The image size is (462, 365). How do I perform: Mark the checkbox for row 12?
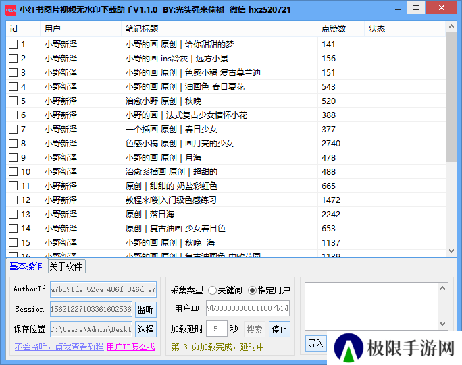(x=13, y=200)
